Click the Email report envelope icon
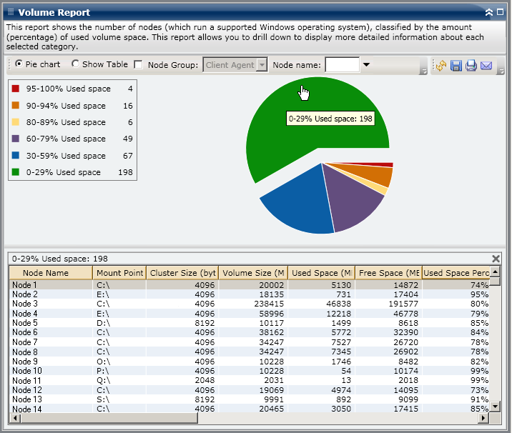The width and height of the screenshot is (512, 433). pos(486,65)
